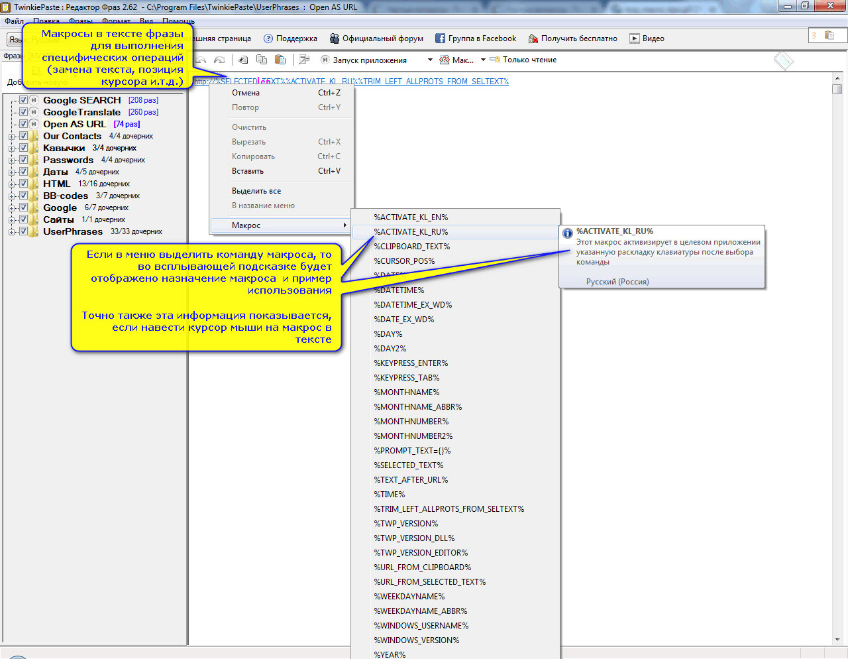Click the play icon beside Open AS URL
This screenshot has height=659, width=848.
click(34, 124)
